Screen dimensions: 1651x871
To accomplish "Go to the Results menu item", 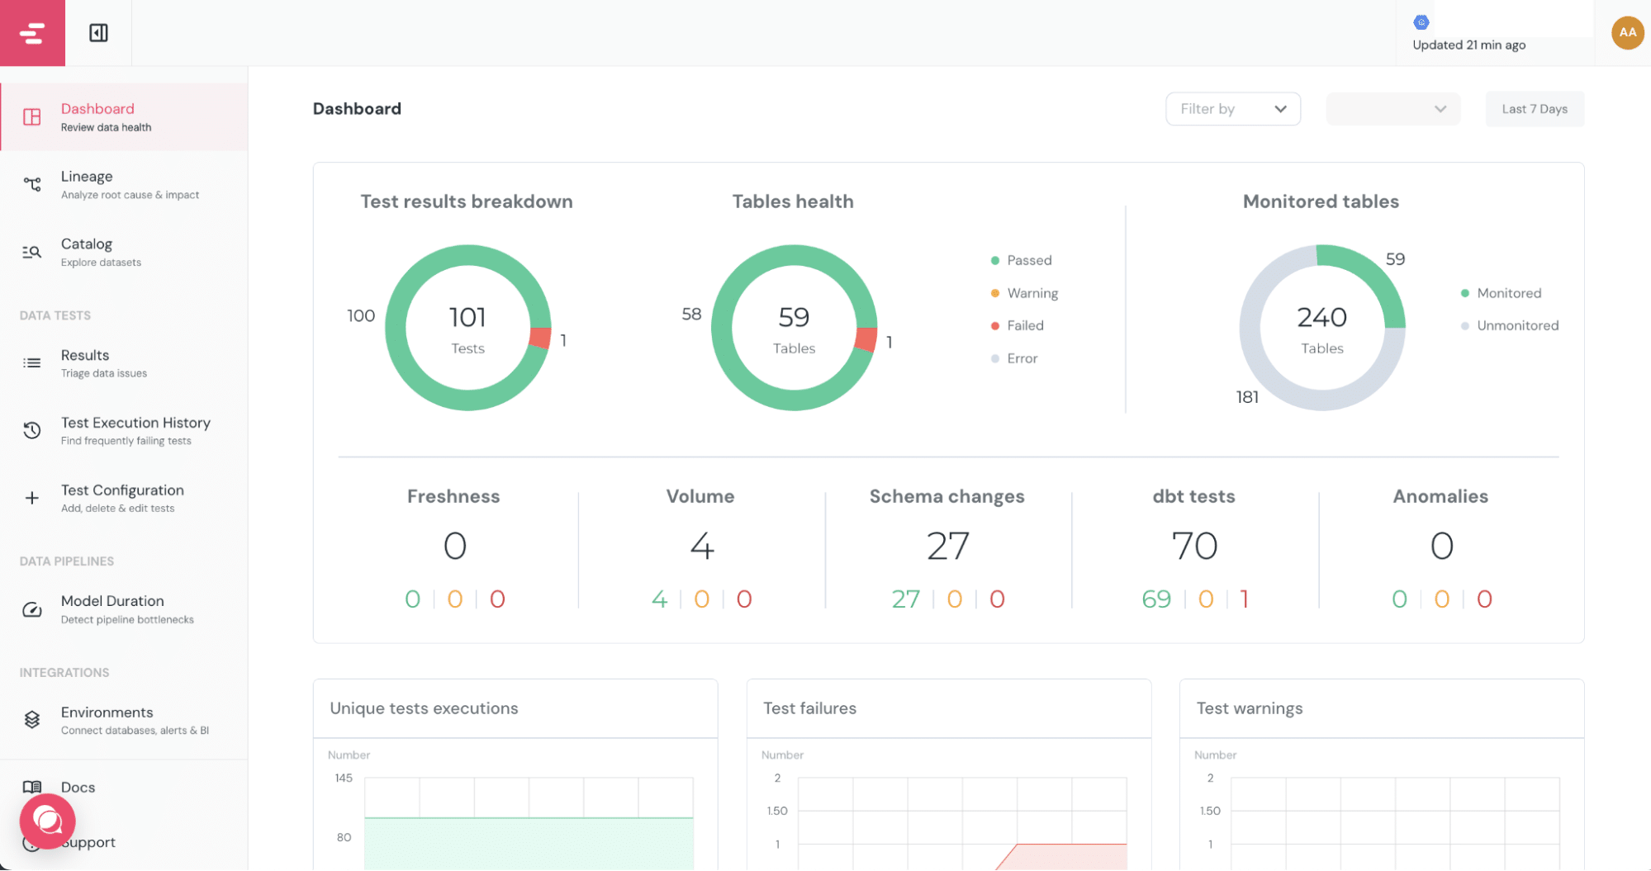I will tap(85, 355).
